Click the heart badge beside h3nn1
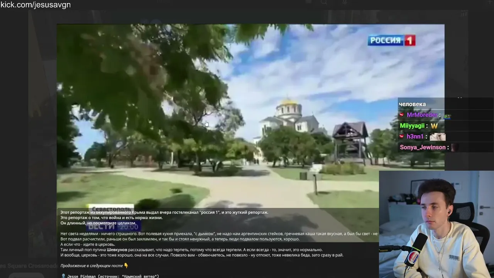The image size is (494, 278). coord(402,137)
